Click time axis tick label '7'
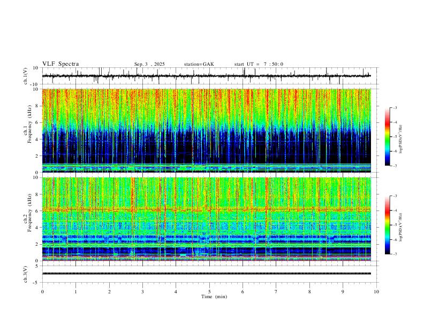This screenshot has height=327, width=424. [x=276, y=292]
